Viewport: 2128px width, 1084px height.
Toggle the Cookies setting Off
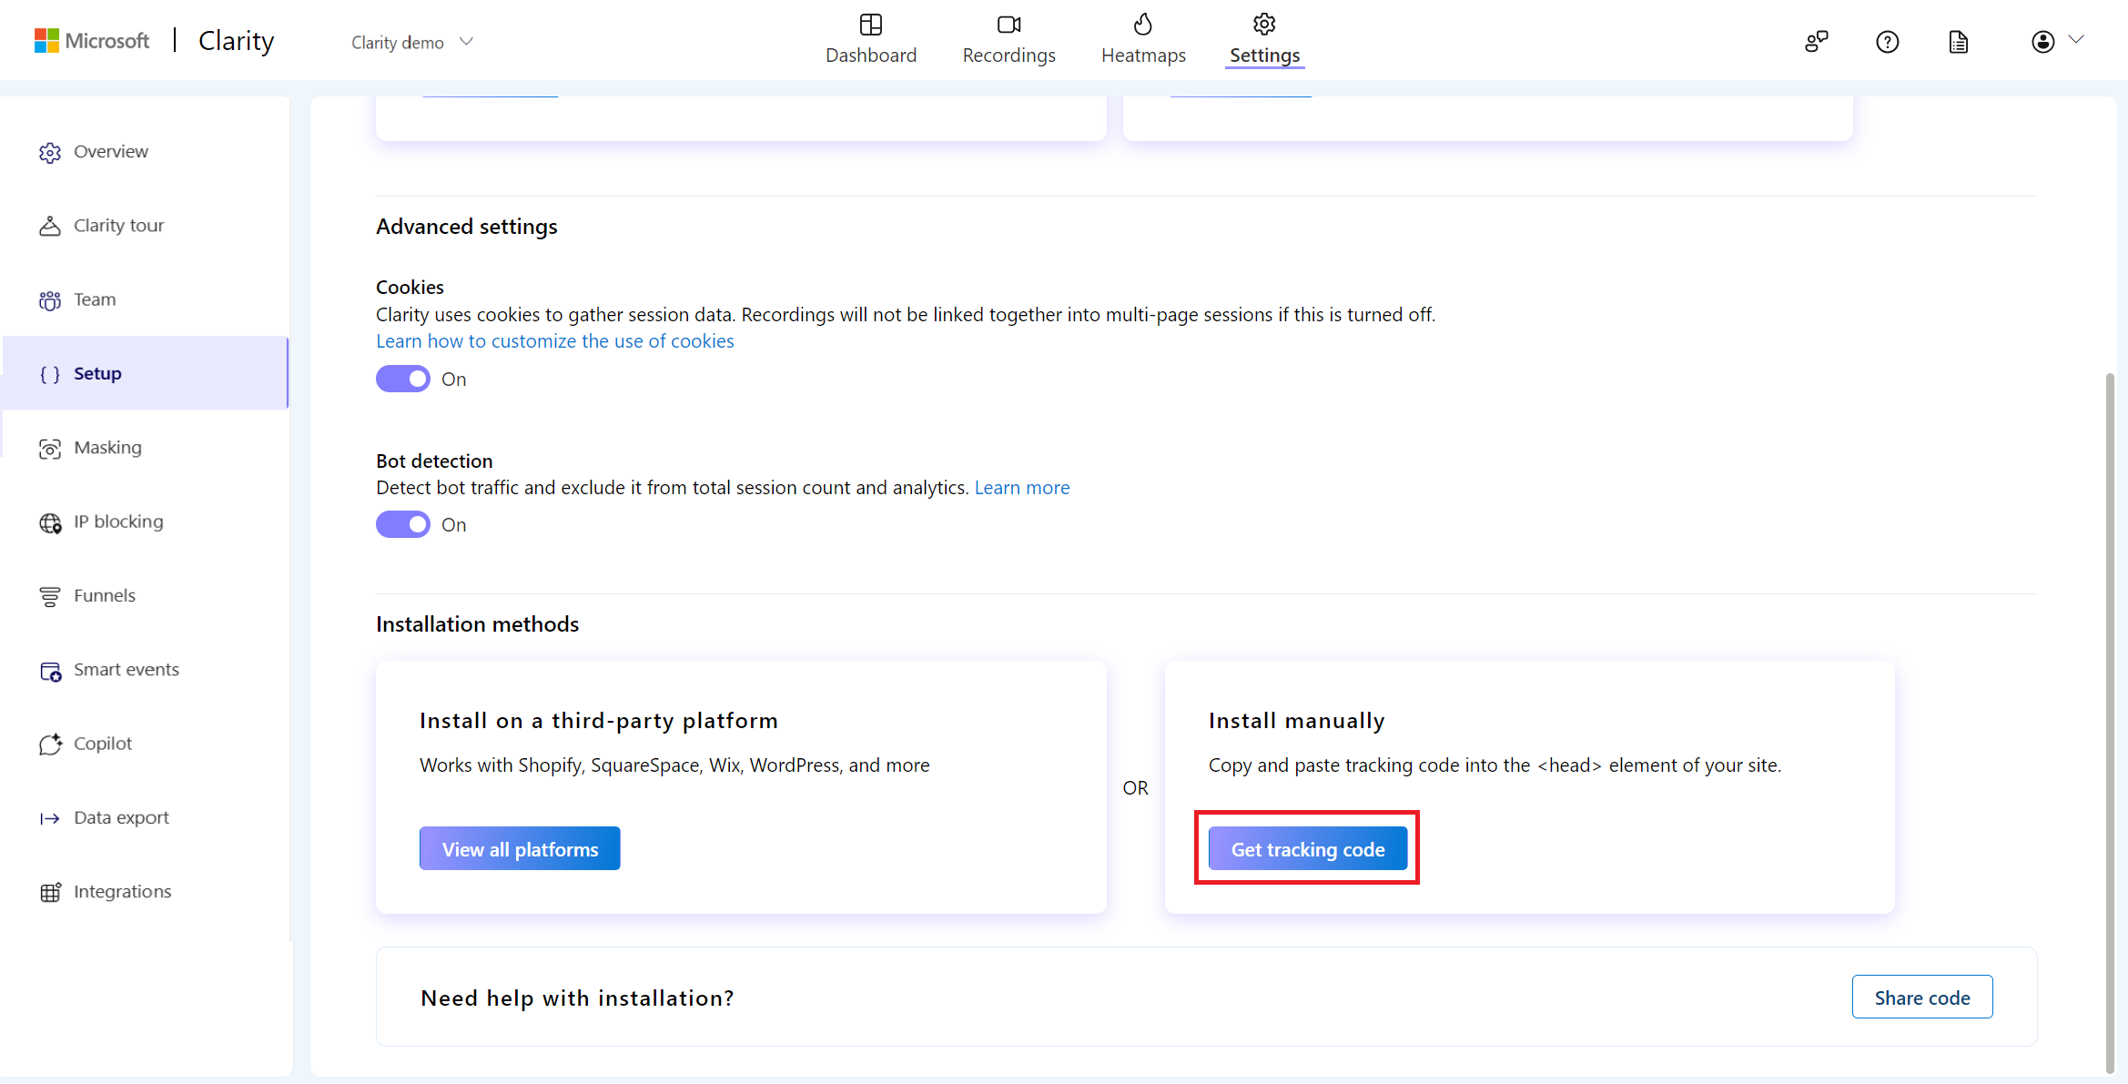[x=403, y=378]
